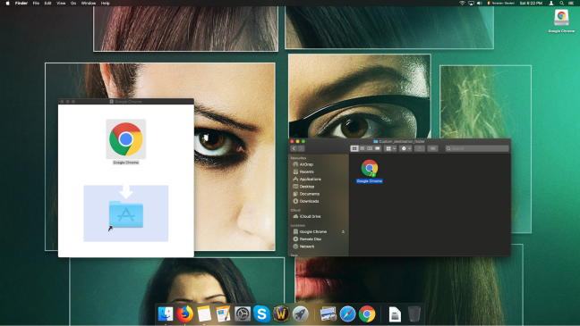
Task: Open Pages from the Dock
Action: 223,314
